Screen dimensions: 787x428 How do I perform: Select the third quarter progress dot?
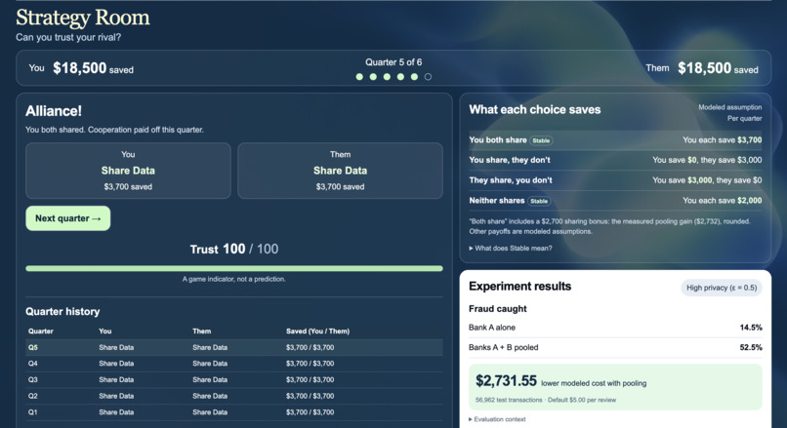pos(387,77)
